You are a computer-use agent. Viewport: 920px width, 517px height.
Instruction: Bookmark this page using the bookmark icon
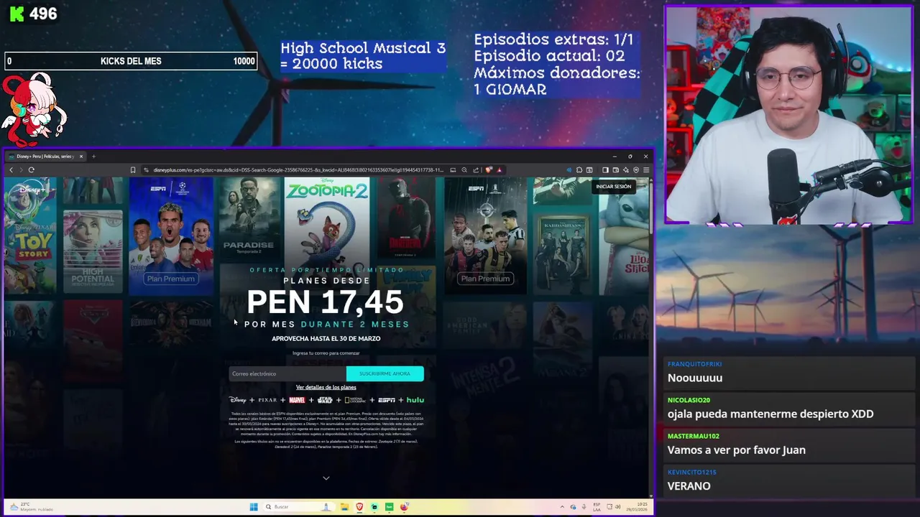[133, 170]
